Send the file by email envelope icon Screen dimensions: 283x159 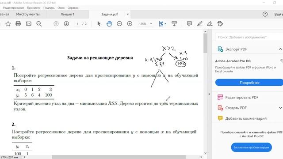(28, 23)
